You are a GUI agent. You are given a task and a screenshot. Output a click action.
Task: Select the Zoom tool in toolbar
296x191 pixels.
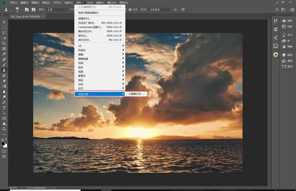tap(4, 129)
